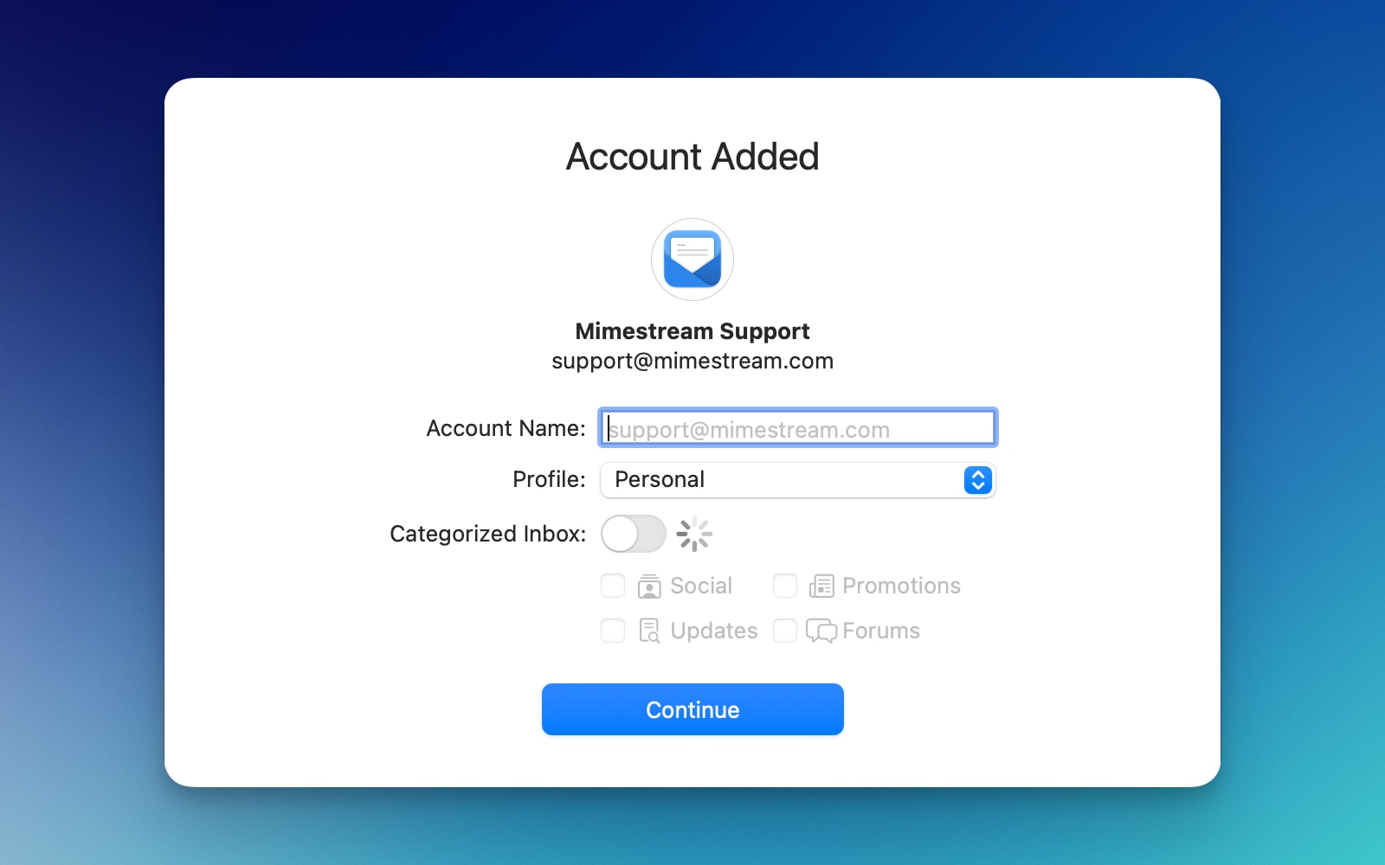The image size is (1385, 865).
Task: Click the loading spinner next to Categorized Inbox
Action: [696, 534]
